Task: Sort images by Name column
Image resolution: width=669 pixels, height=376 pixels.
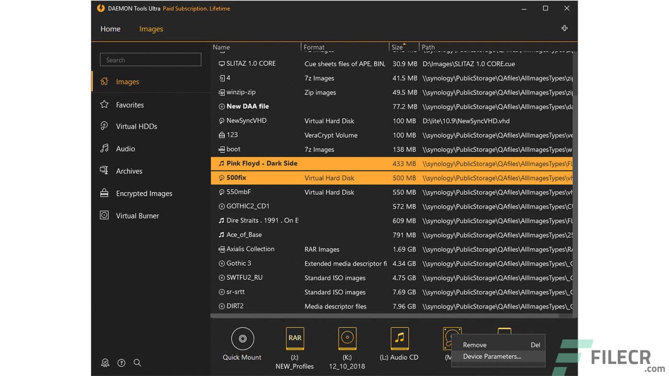Action: pos(221,47)
